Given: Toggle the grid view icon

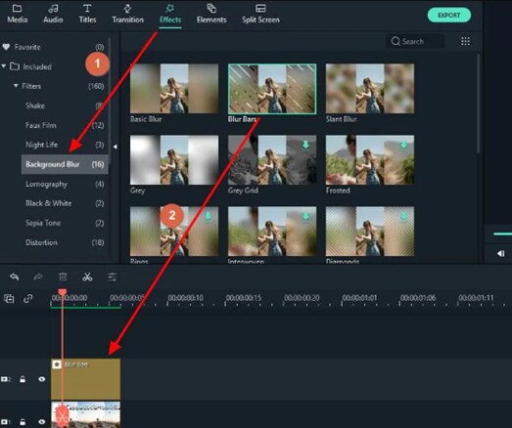Looking at the screenshot, I should 465,41.
